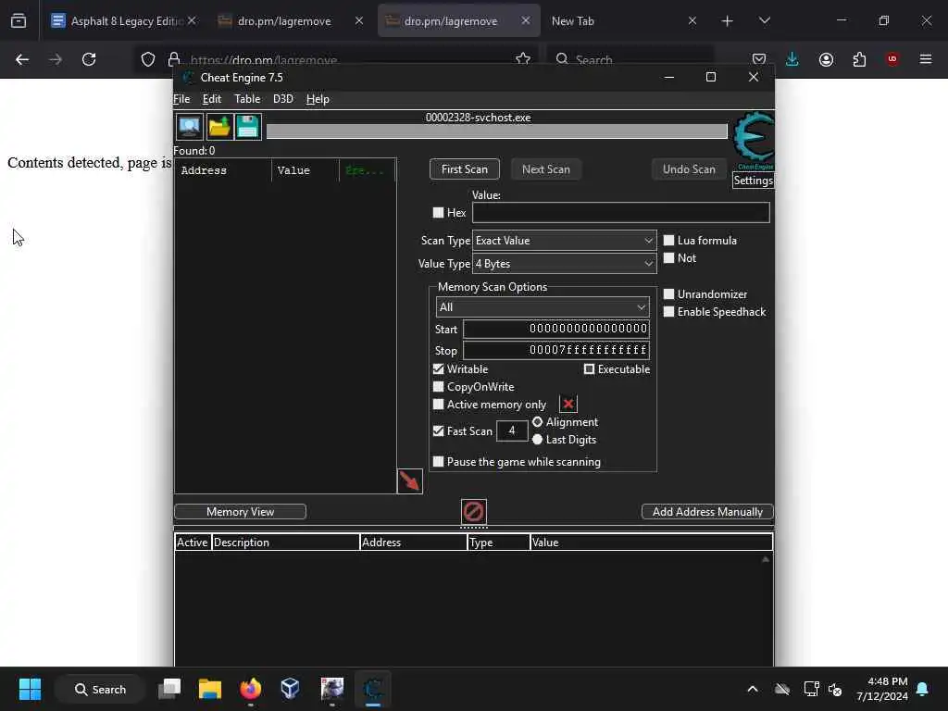Switch to the New Tab browser tab

point(625,20)
